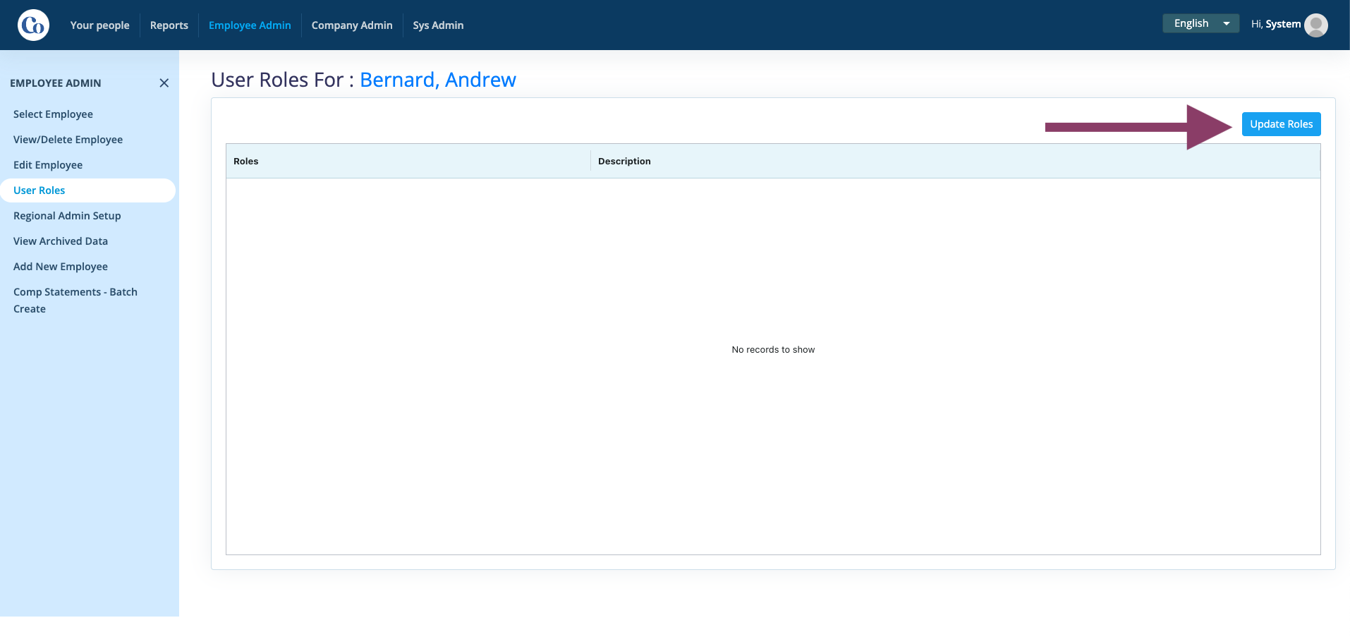Open View Archived Data

(61, 241)
